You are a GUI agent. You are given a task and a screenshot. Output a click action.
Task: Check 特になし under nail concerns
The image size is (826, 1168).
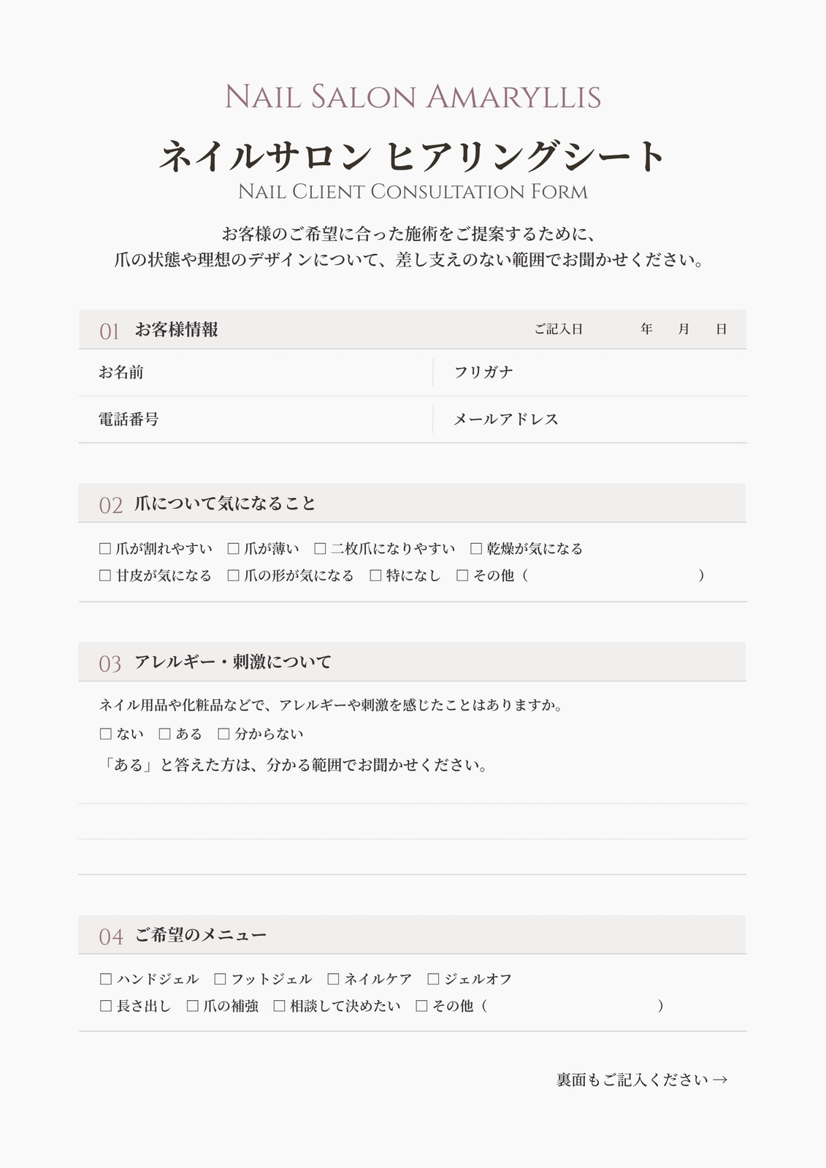[x=375, y=575]
